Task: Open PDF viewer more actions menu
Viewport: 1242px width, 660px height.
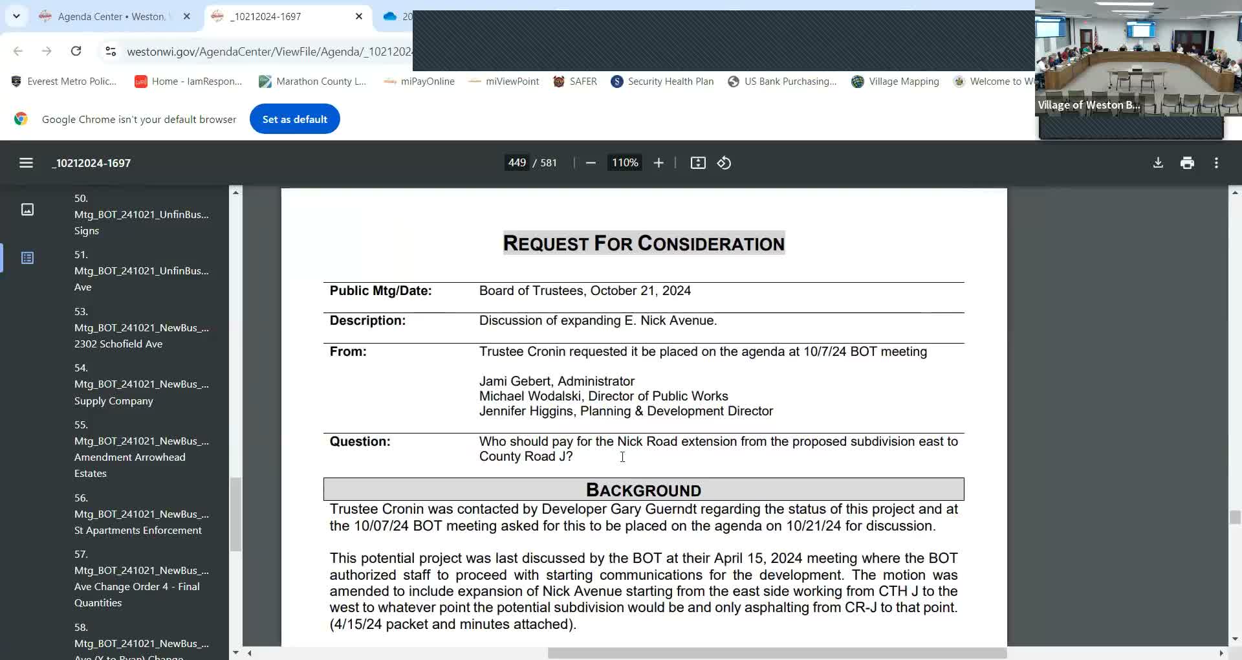Action: [1216, 163]
